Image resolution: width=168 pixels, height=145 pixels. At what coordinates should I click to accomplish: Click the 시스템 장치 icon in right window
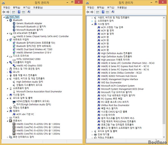tap(95, 24)
